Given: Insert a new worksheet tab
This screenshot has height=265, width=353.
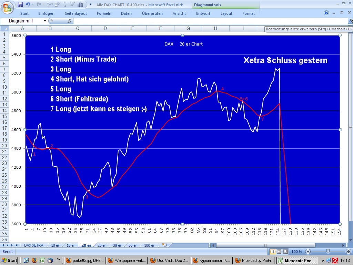Looking at the screenshot, I should point(164,245).
